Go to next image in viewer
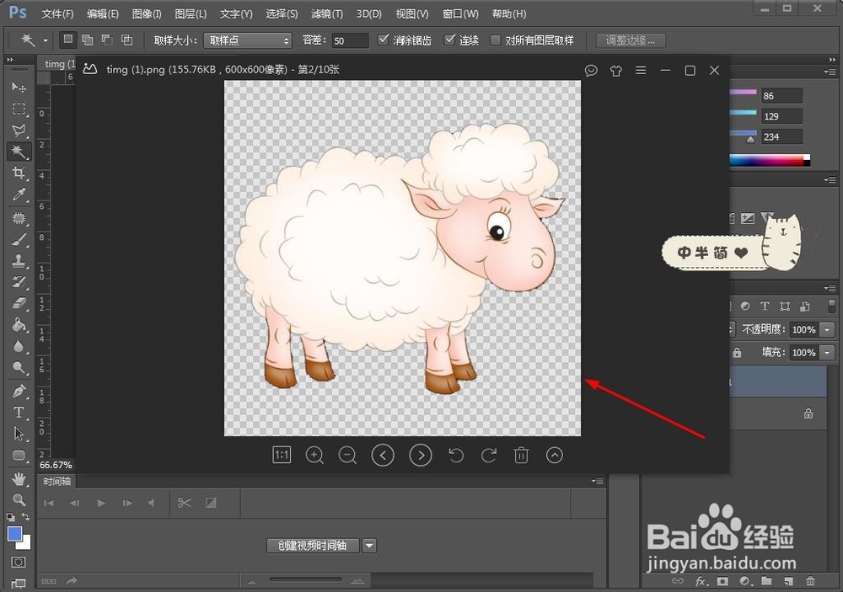The image size is (843, 592). 421,456
